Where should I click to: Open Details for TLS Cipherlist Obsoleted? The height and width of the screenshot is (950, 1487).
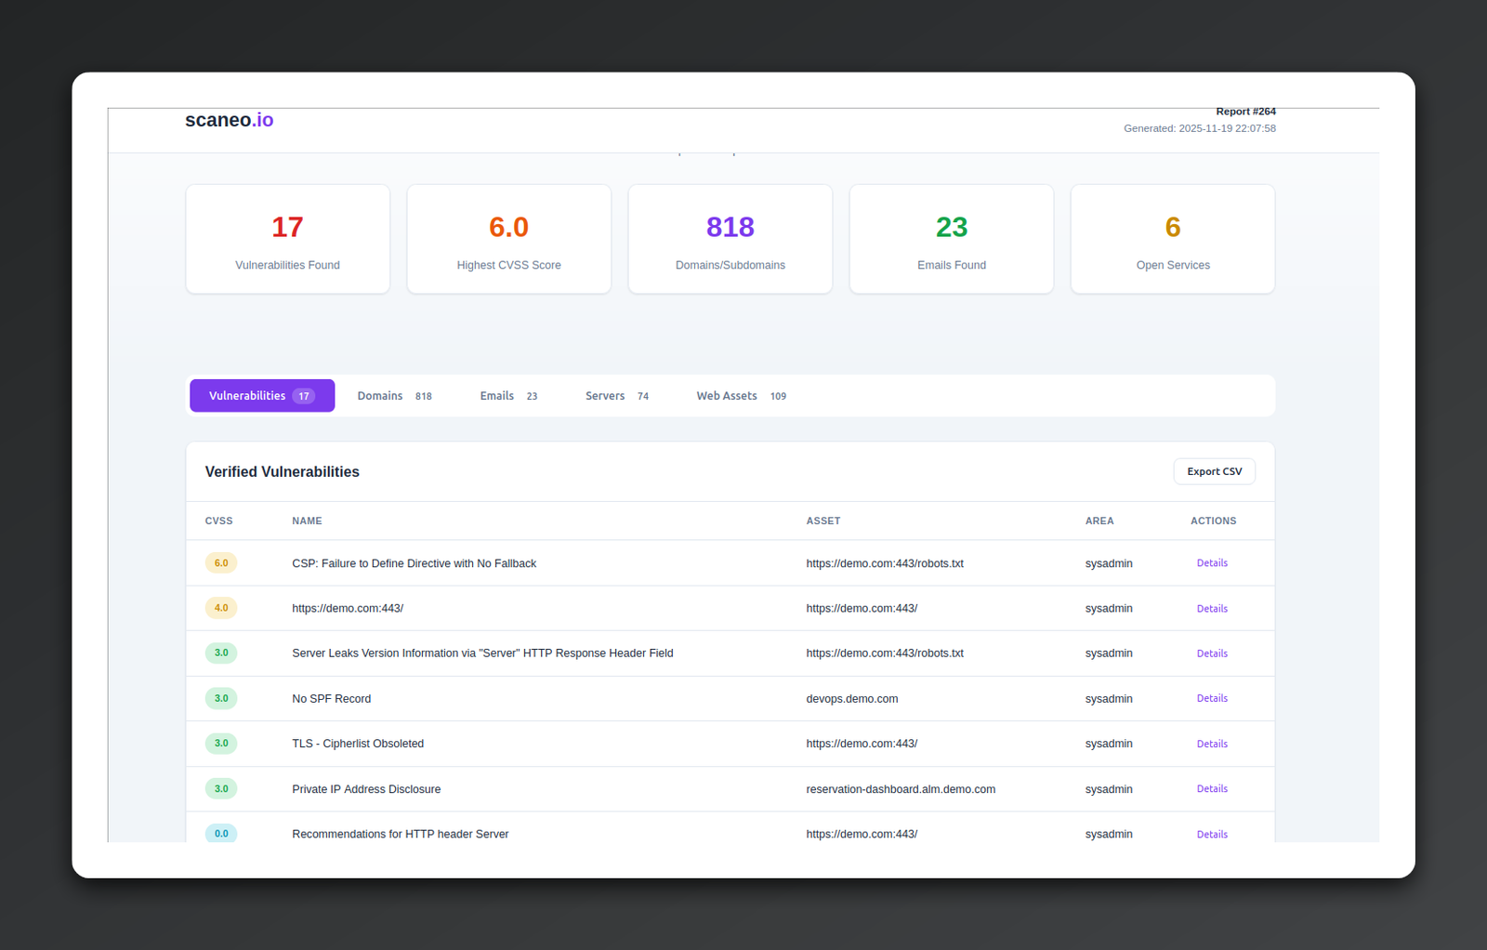[1212, 744]
